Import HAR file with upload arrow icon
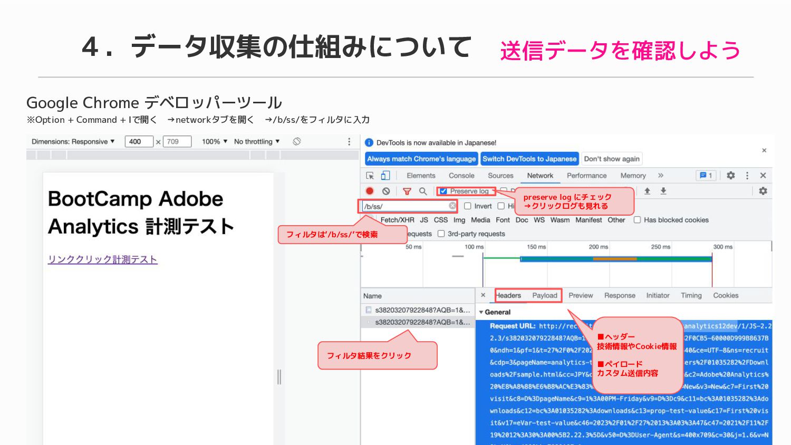Screen dimensions: 791x445 point(647,191)
